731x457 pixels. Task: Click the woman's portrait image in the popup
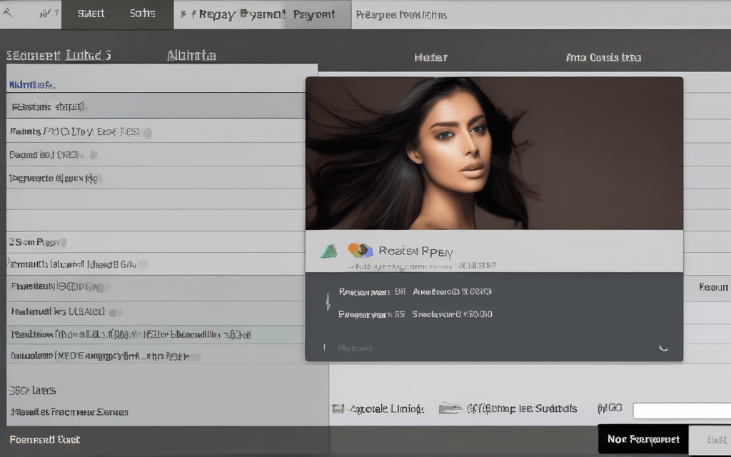click(x=494, y=153)
